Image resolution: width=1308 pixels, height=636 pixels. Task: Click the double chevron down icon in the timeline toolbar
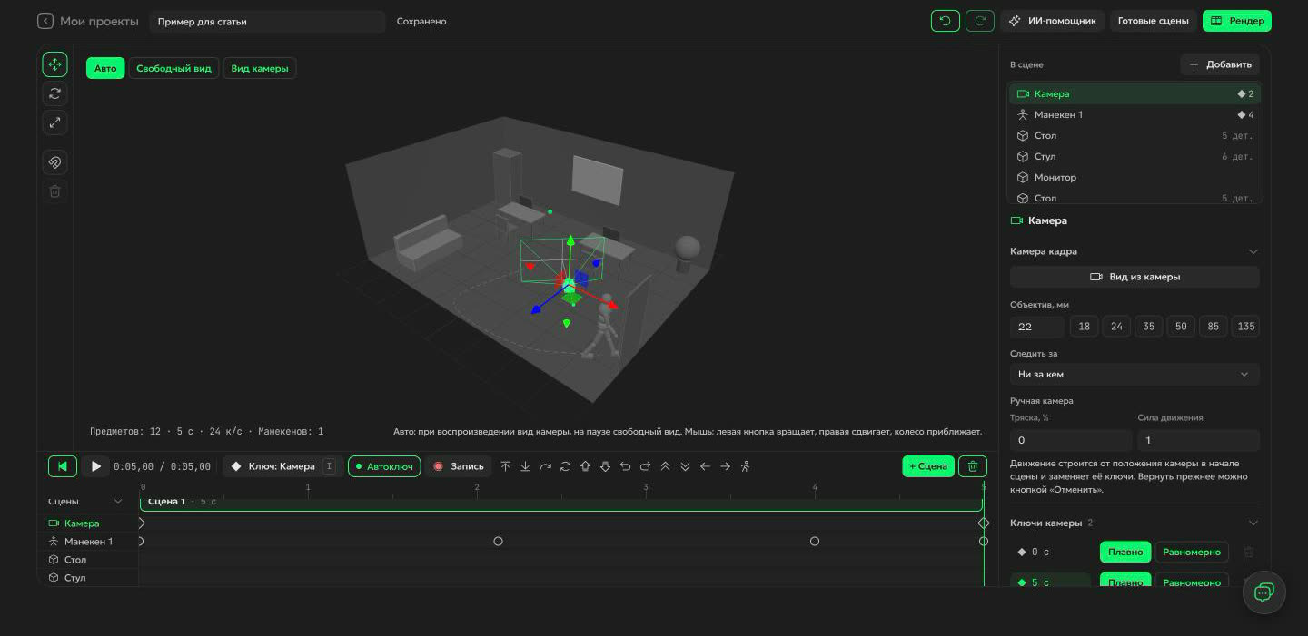click(685, 466)
